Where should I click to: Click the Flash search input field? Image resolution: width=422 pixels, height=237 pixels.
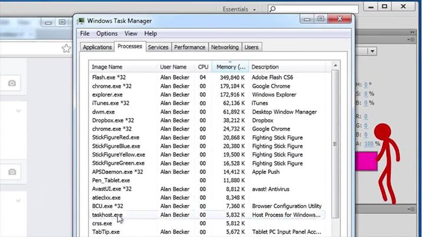coord(313,9)
